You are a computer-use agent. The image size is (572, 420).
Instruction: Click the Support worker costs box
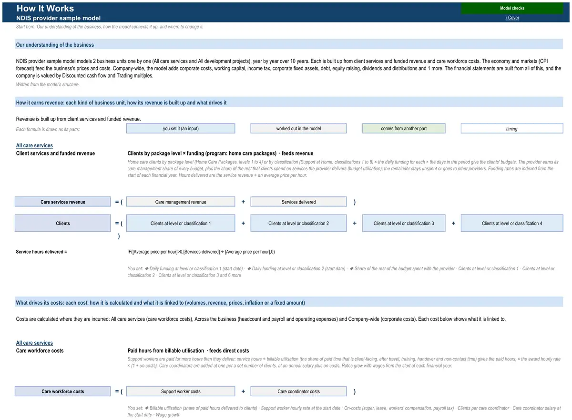[x=181, y=391]
